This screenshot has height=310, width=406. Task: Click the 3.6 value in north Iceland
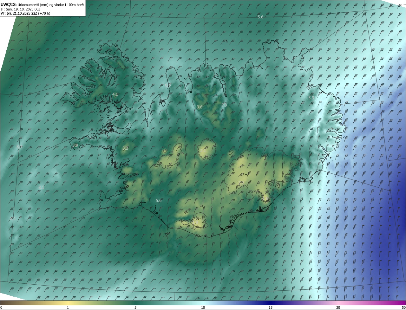(200, 107)
